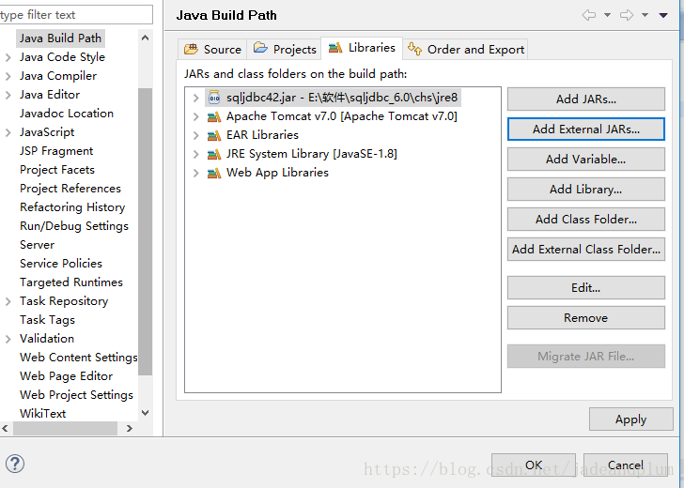Remove the selected build path entry

click(586, 317)
